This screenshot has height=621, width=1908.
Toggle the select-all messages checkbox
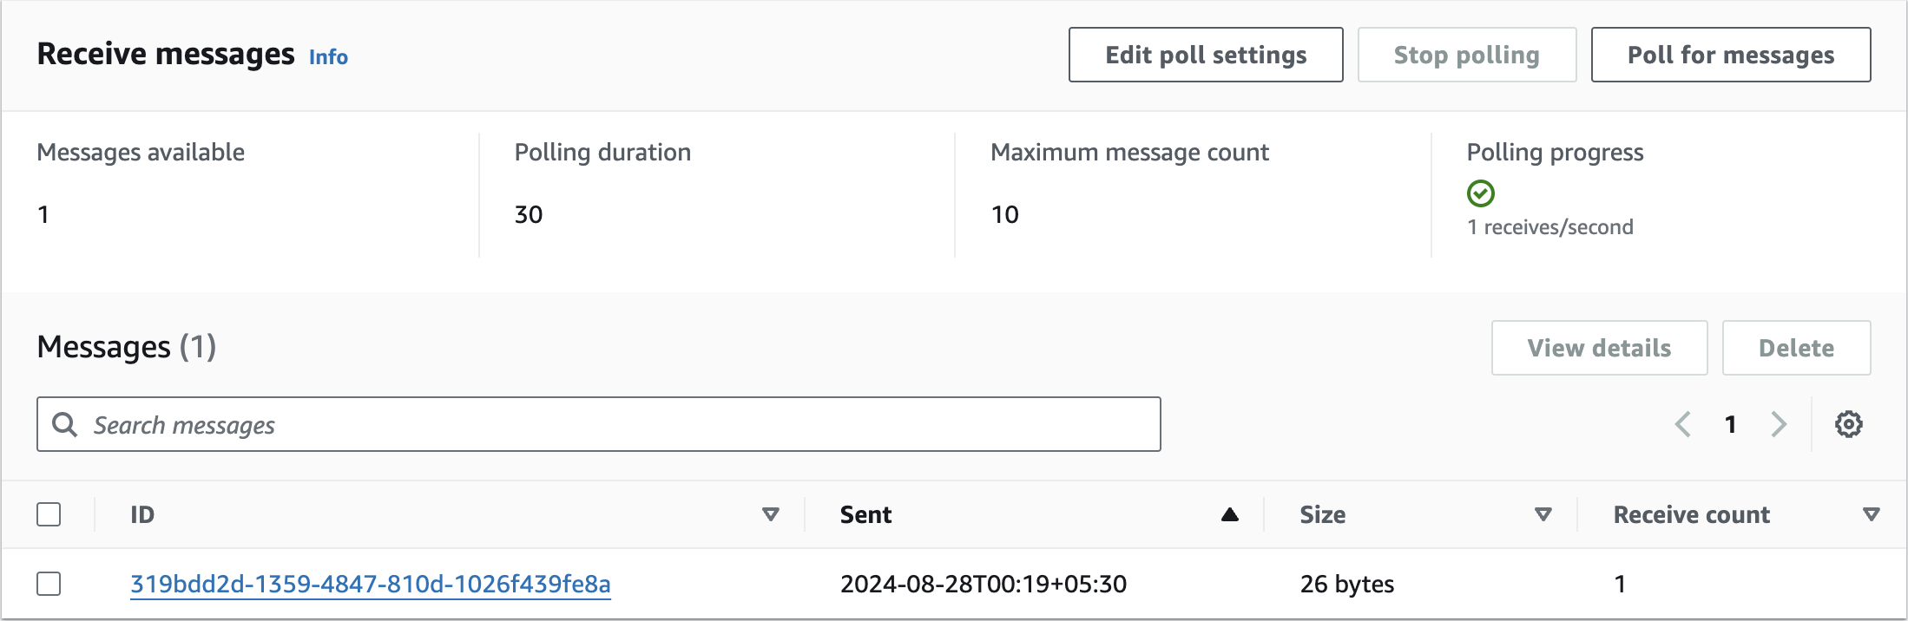[49, 514]
